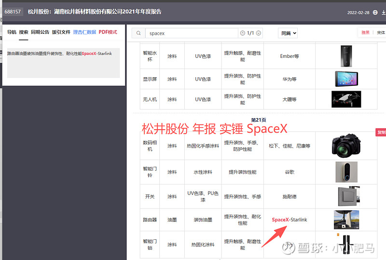This screenshot has width=386, height=260.
Task: Click the search magnifier icon
Action: click(x=138, y=33)
